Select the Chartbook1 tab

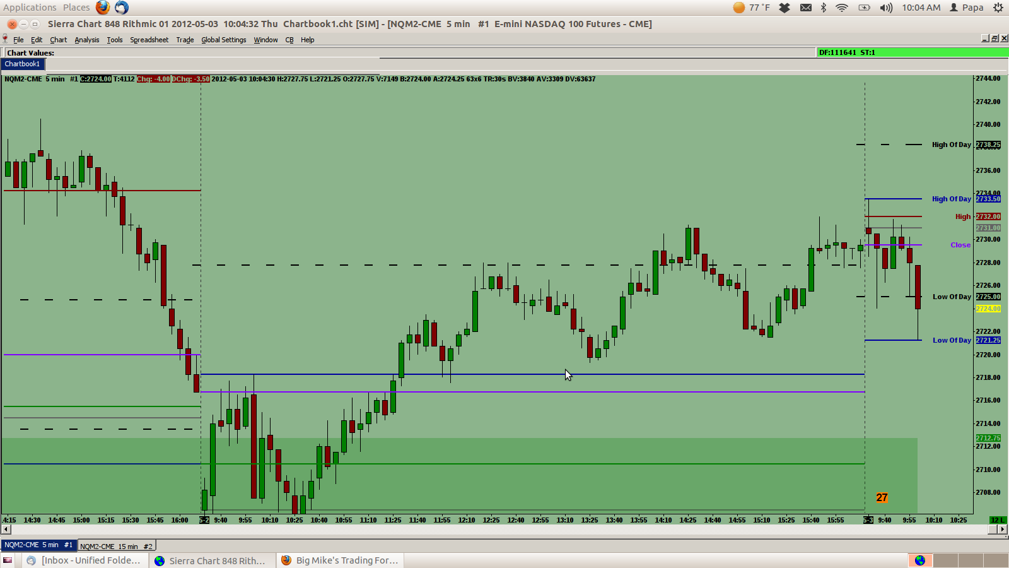point(23,64)
